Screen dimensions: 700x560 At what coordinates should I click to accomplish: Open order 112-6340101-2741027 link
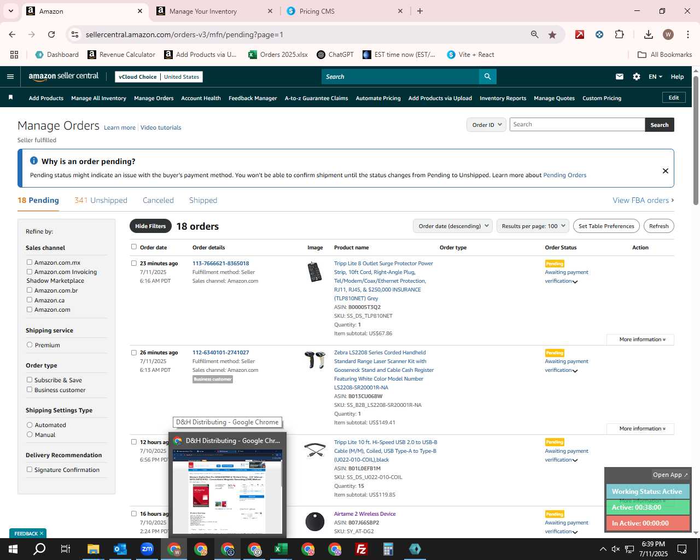click(x=220, y=353)
